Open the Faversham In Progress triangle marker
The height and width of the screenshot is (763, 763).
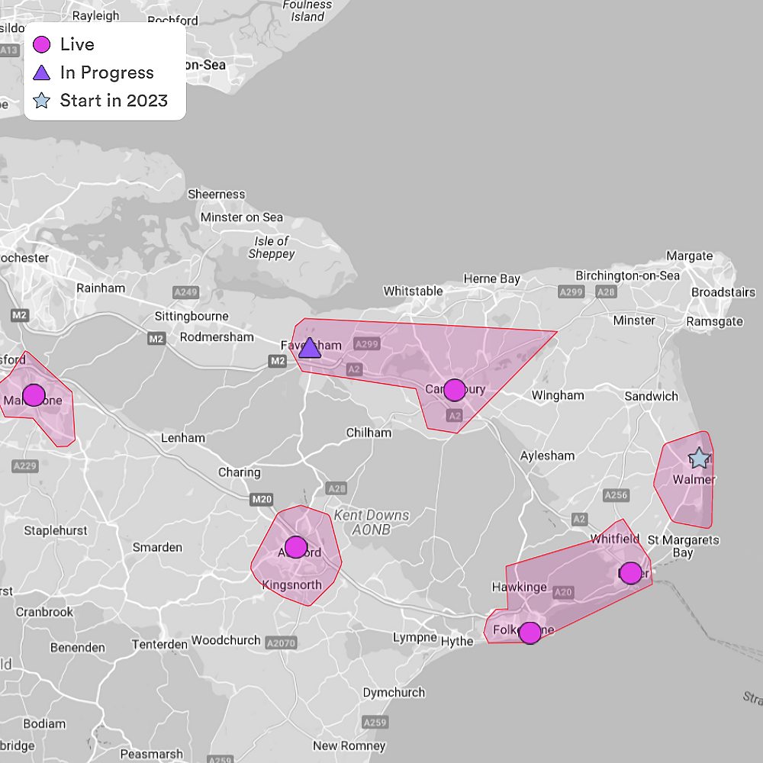coord(309,348)
